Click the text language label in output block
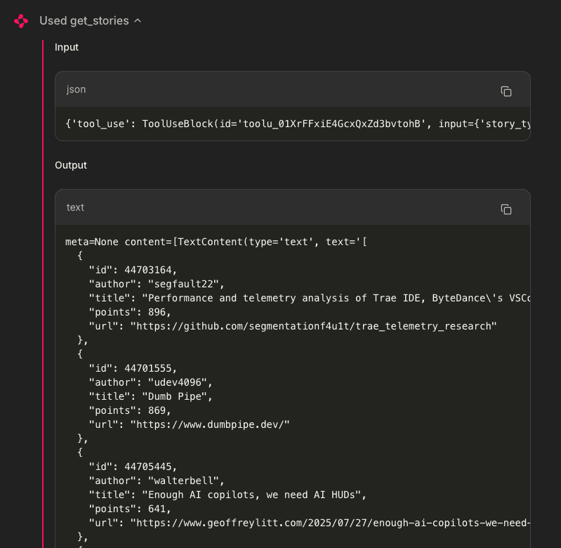Screen dimensions: 561x548 (x=75, y=207)
